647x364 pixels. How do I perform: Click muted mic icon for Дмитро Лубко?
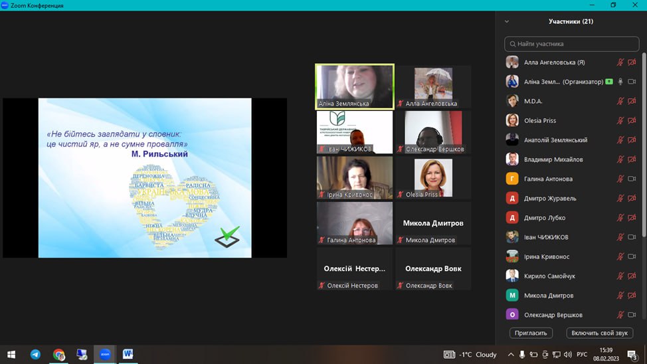(620, 217)
